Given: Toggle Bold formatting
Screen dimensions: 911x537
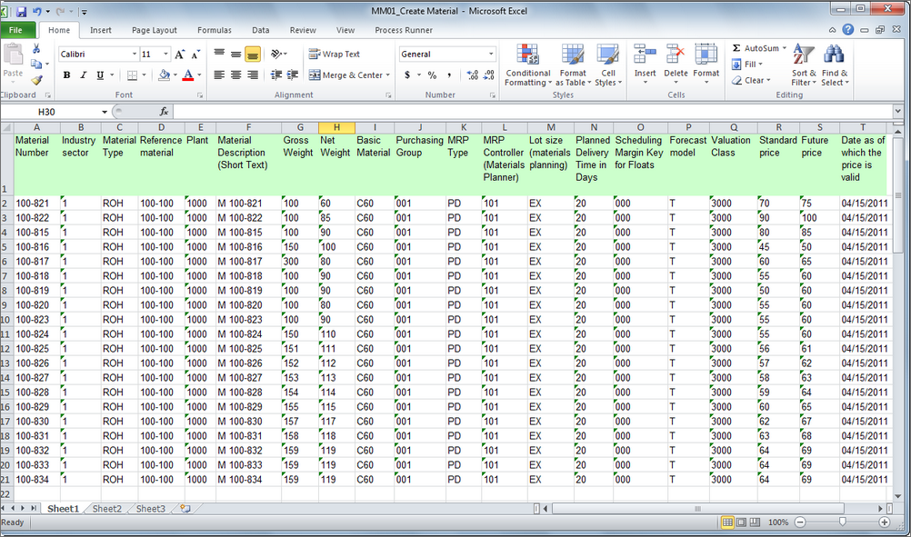Looking at the screenshot, I should click(x=66, y=75).
